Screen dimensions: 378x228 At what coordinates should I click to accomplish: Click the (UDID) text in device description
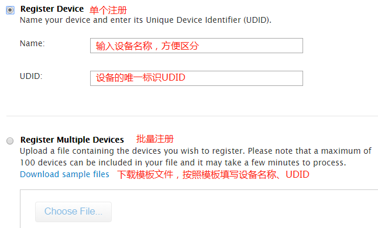[x=257, y=20]
